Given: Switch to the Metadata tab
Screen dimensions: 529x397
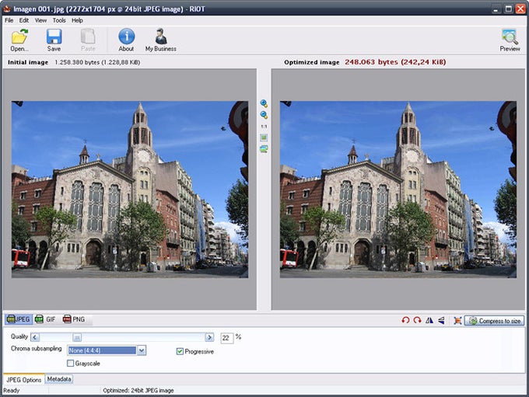Looking at the screenshot, I should (59, 379).
